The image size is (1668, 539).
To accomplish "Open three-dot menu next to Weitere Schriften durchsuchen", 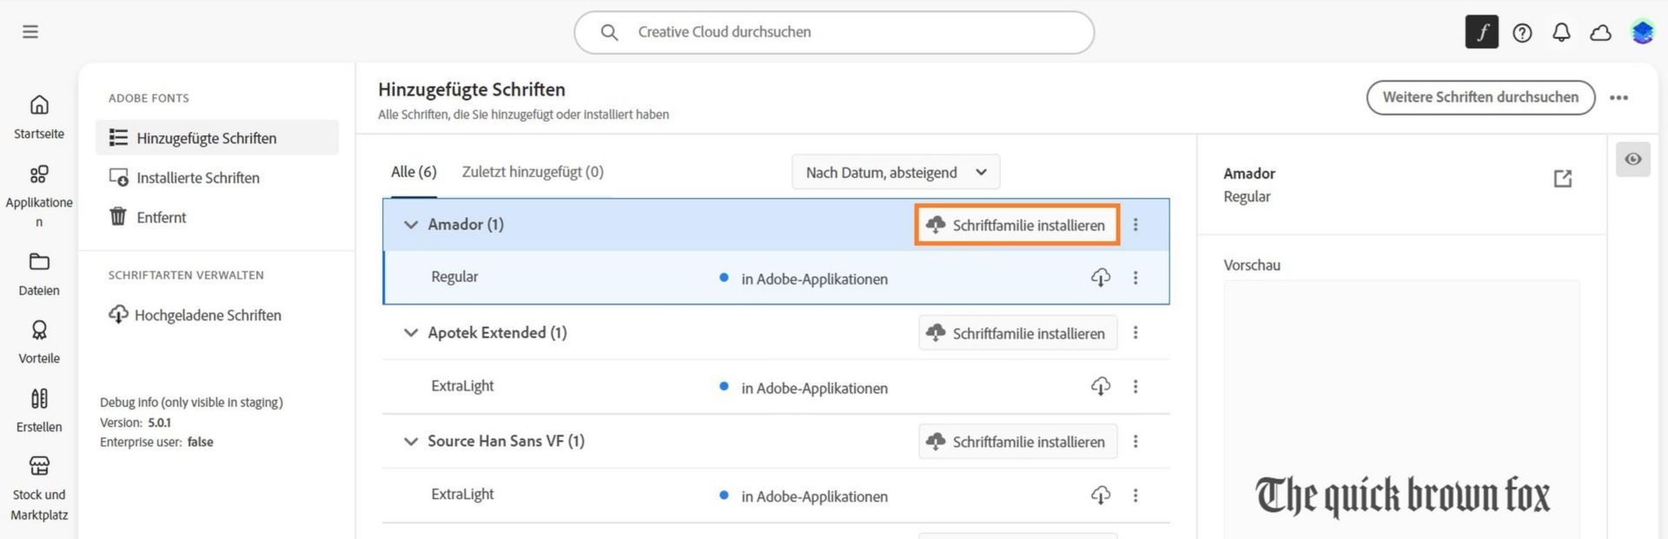I will point(1618,98).
